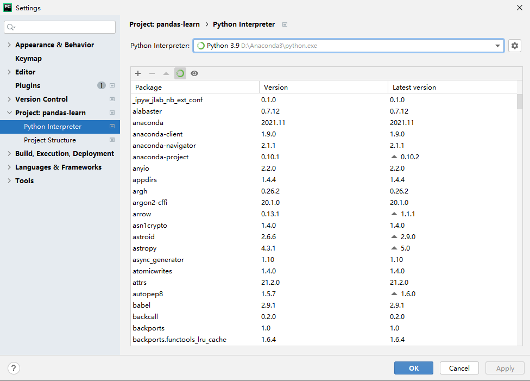Click the uninstall package minus icon
Image resolution: width=530 pixels, height=381 pixels.
pyautogui.click(x=152, y=73)
